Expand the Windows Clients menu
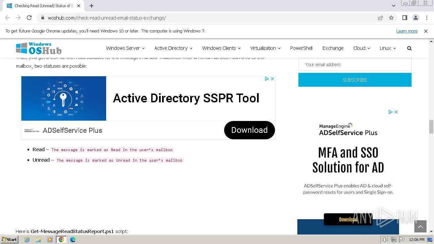Viewport: 434px width, 244px height. (x=221, y=48)
